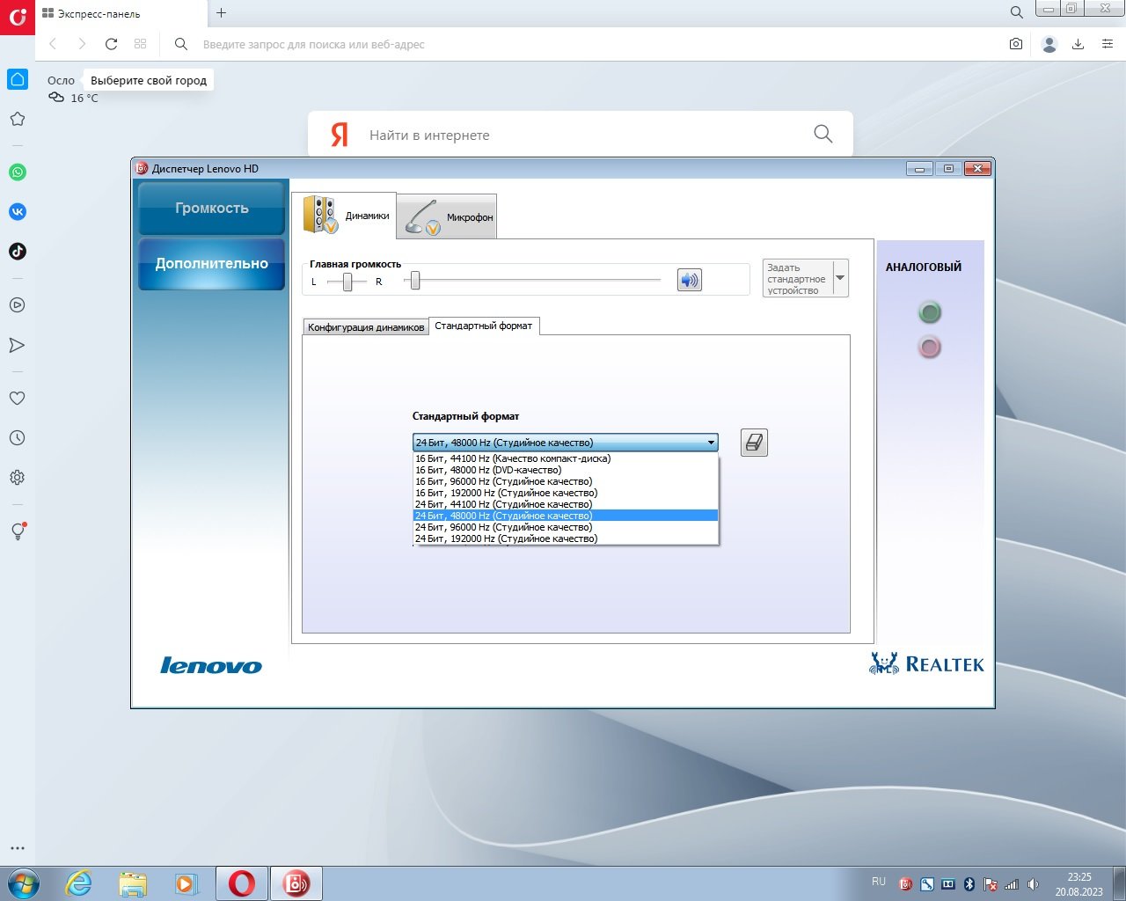Image resolution: width=1126 pixels, height=901 pixels.
Task: Click the green analog jack indicator
Action: [x=930, y=312]
